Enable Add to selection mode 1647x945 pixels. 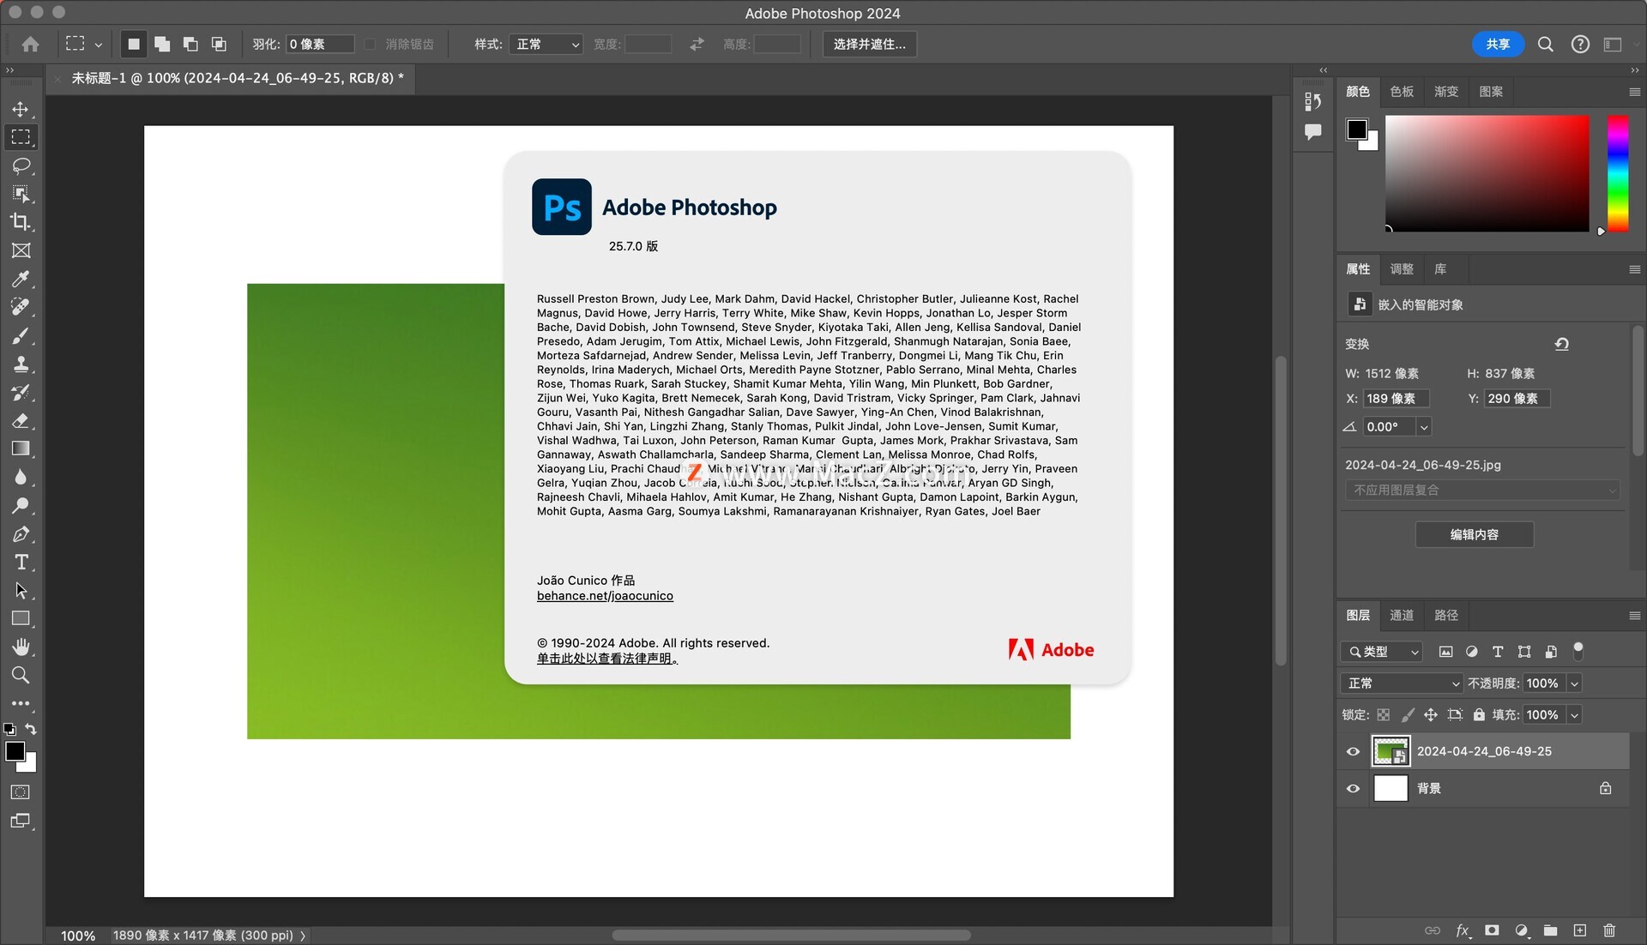tap(161, 44)
